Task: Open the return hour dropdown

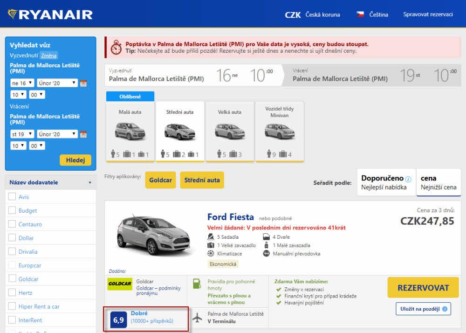Action: (18, 146)
